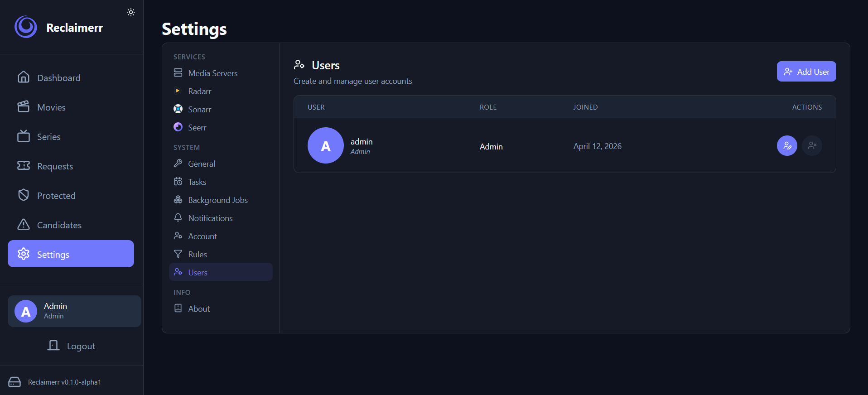The height and width of the screenshot is (395, 868).
Task: Open Seerr settings
Action: pyautogui.click(x=221, y=127)
